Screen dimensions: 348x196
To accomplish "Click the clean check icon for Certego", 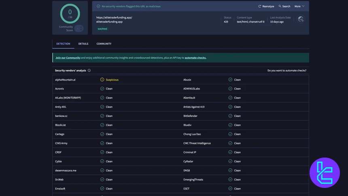I will (102, 134).
